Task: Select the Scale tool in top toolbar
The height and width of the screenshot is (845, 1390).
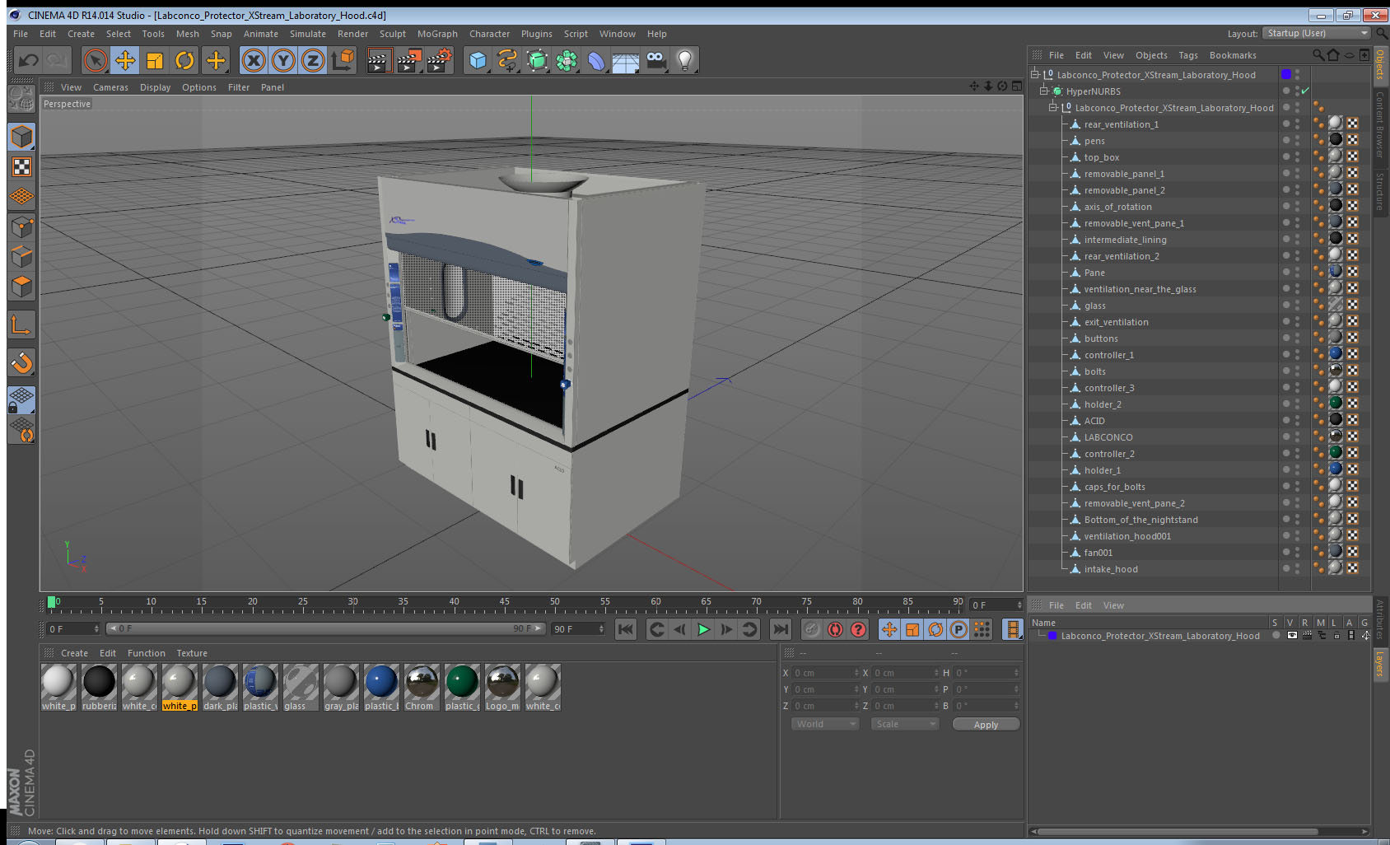Action: [x=155, y=60]
